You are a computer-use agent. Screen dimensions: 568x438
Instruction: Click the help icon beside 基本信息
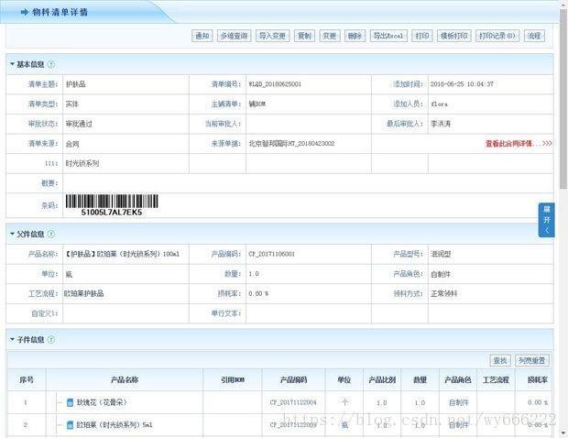[x=51, y=64]
